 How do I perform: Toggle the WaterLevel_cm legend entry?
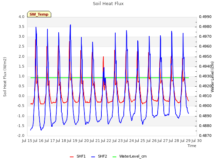pos(130,156)
